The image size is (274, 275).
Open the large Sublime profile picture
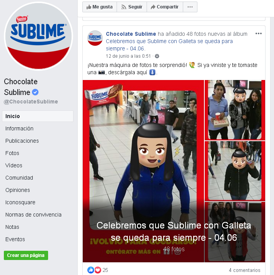pos(38,36)
